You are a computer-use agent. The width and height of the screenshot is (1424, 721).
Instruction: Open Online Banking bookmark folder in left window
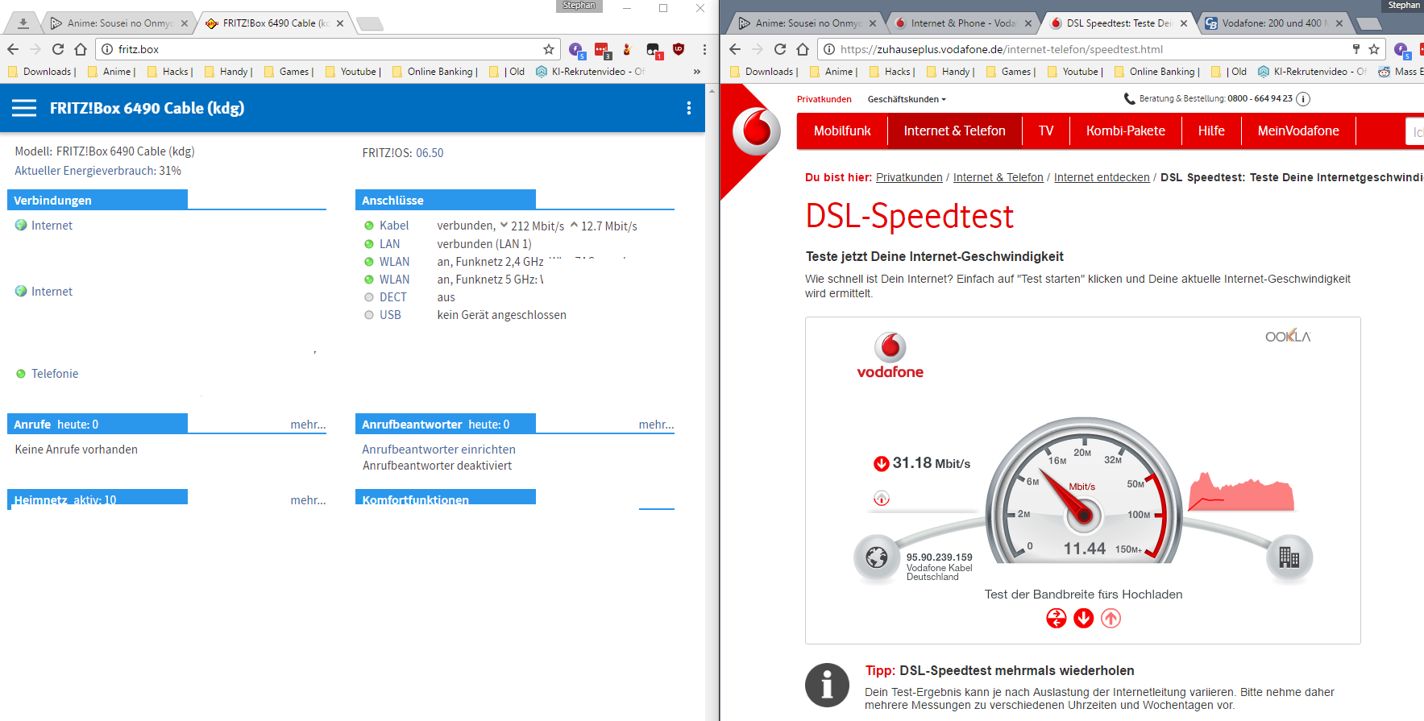click(434, 72)
